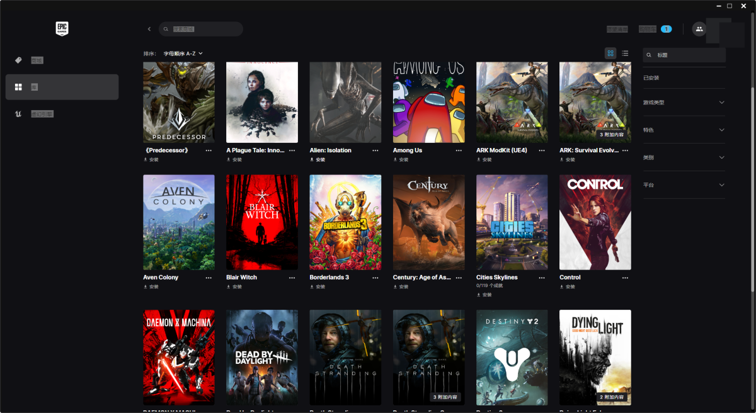The image size is (756, 413).
Task: Click the Borderlands 3 game title
Action: click(x=329, y=278)
